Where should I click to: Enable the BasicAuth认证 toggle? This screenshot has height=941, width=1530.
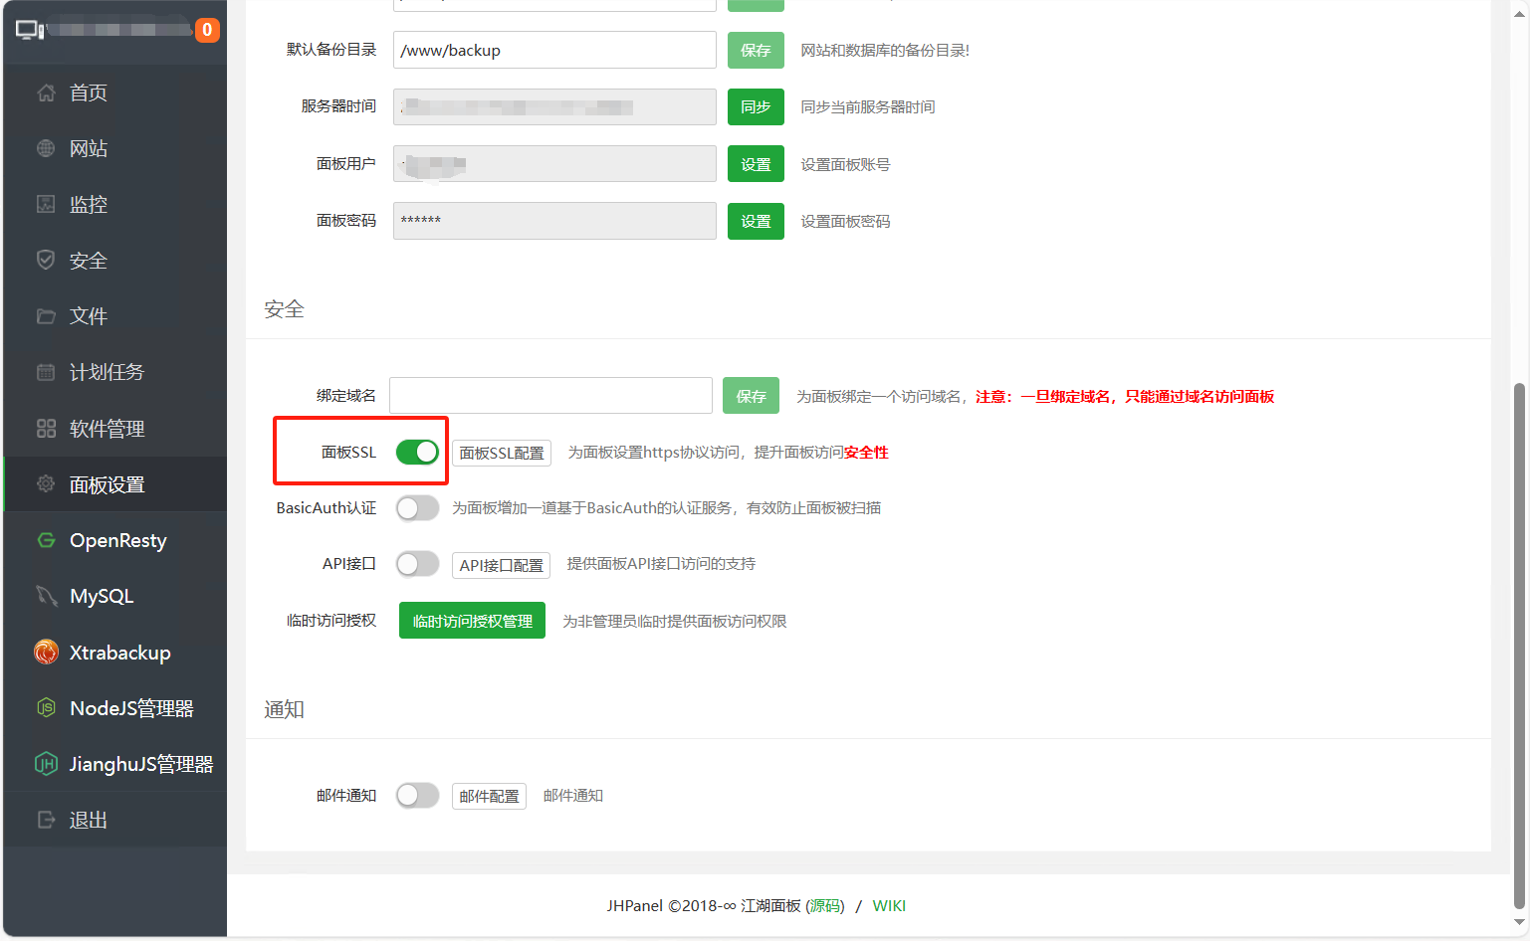pyautogui.click(x=417, y=507)
